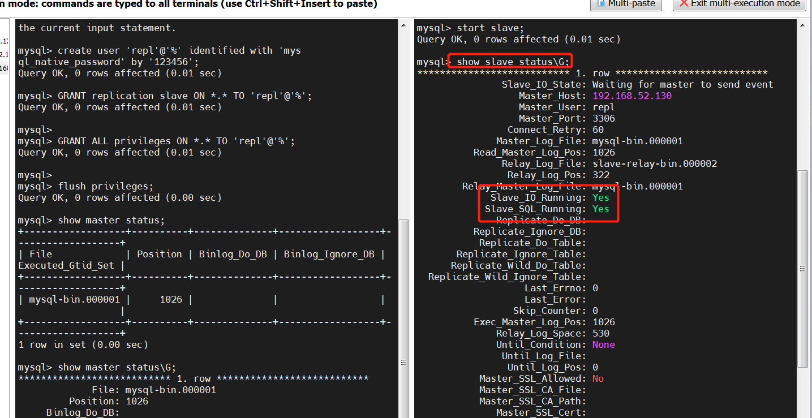Click 'GRANT replication slave' command line
The image size is (812, 418).
click(165, 96)
